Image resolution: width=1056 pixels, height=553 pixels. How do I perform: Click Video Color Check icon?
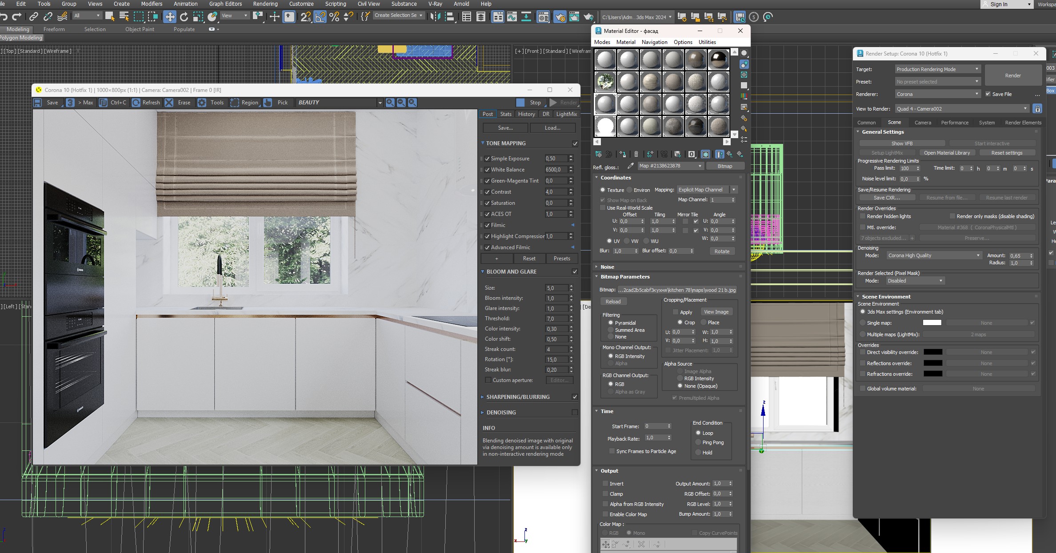[744, 95]
